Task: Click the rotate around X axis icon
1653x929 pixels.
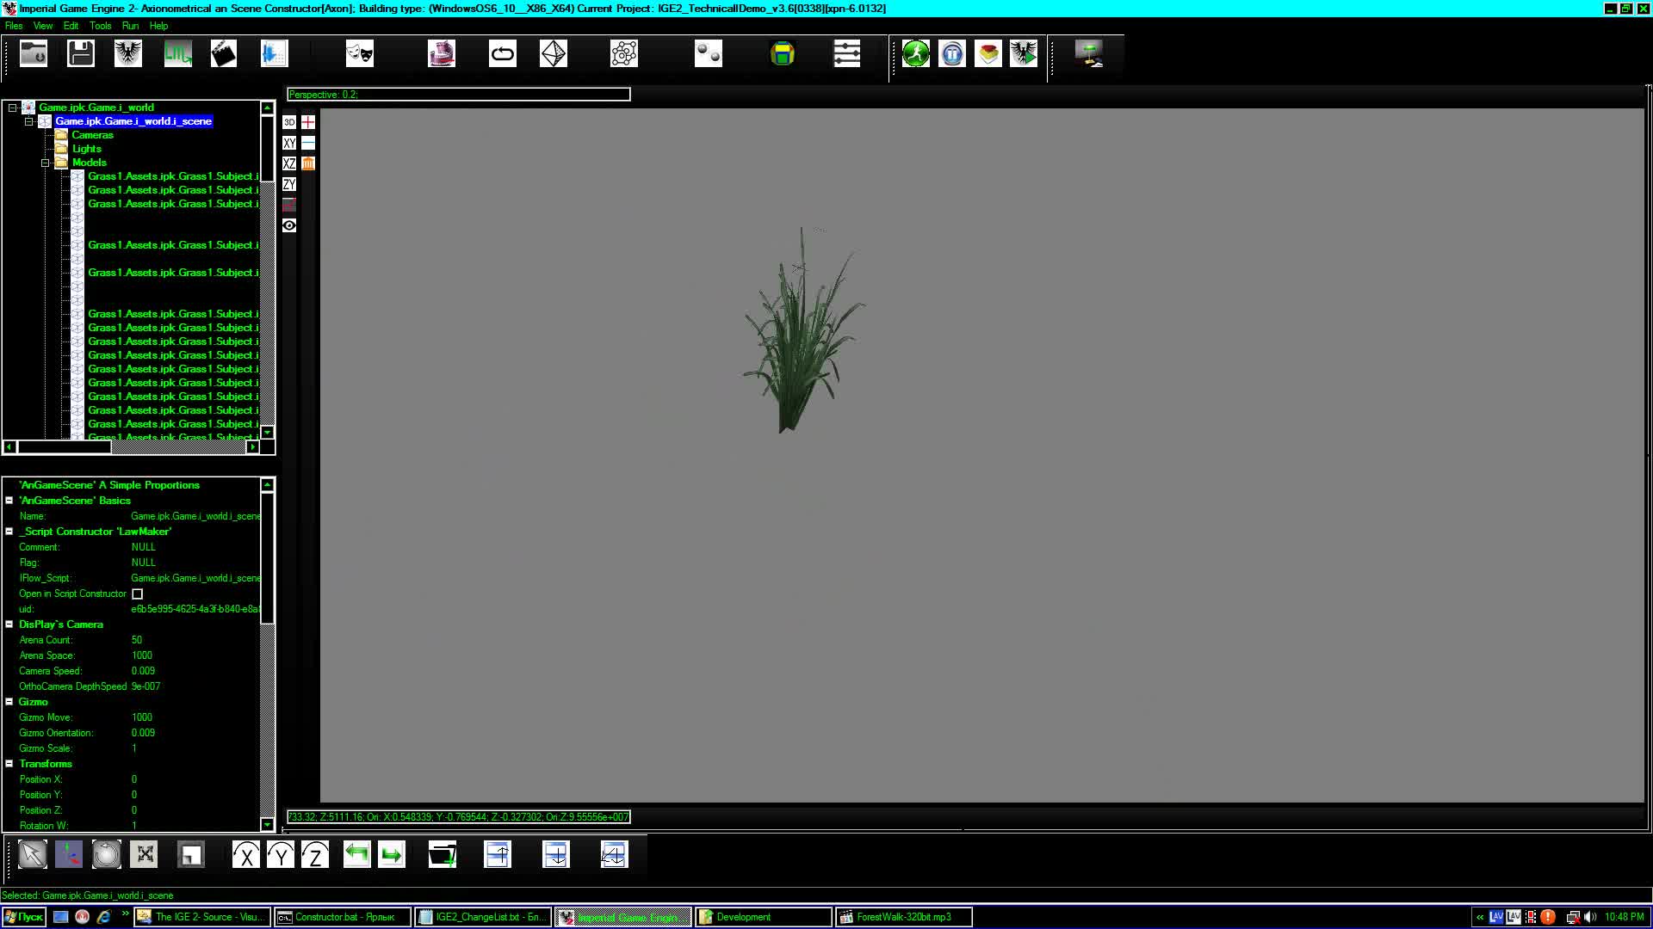Action: [246, 855]
